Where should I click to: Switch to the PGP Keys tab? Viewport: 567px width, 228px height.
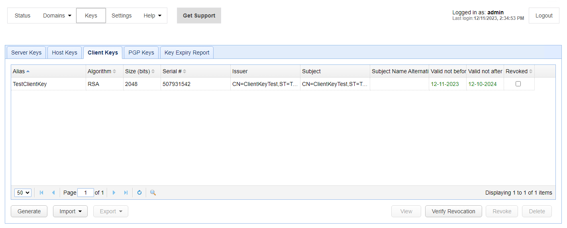pos(141,53)
